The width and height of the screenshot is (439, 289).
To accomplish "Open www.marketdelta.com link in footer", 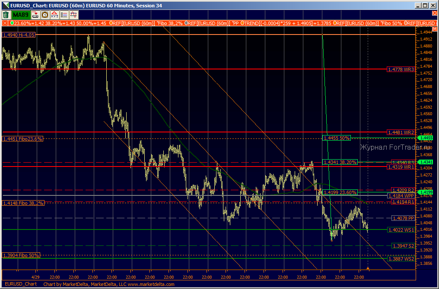I will coord(151,284).
